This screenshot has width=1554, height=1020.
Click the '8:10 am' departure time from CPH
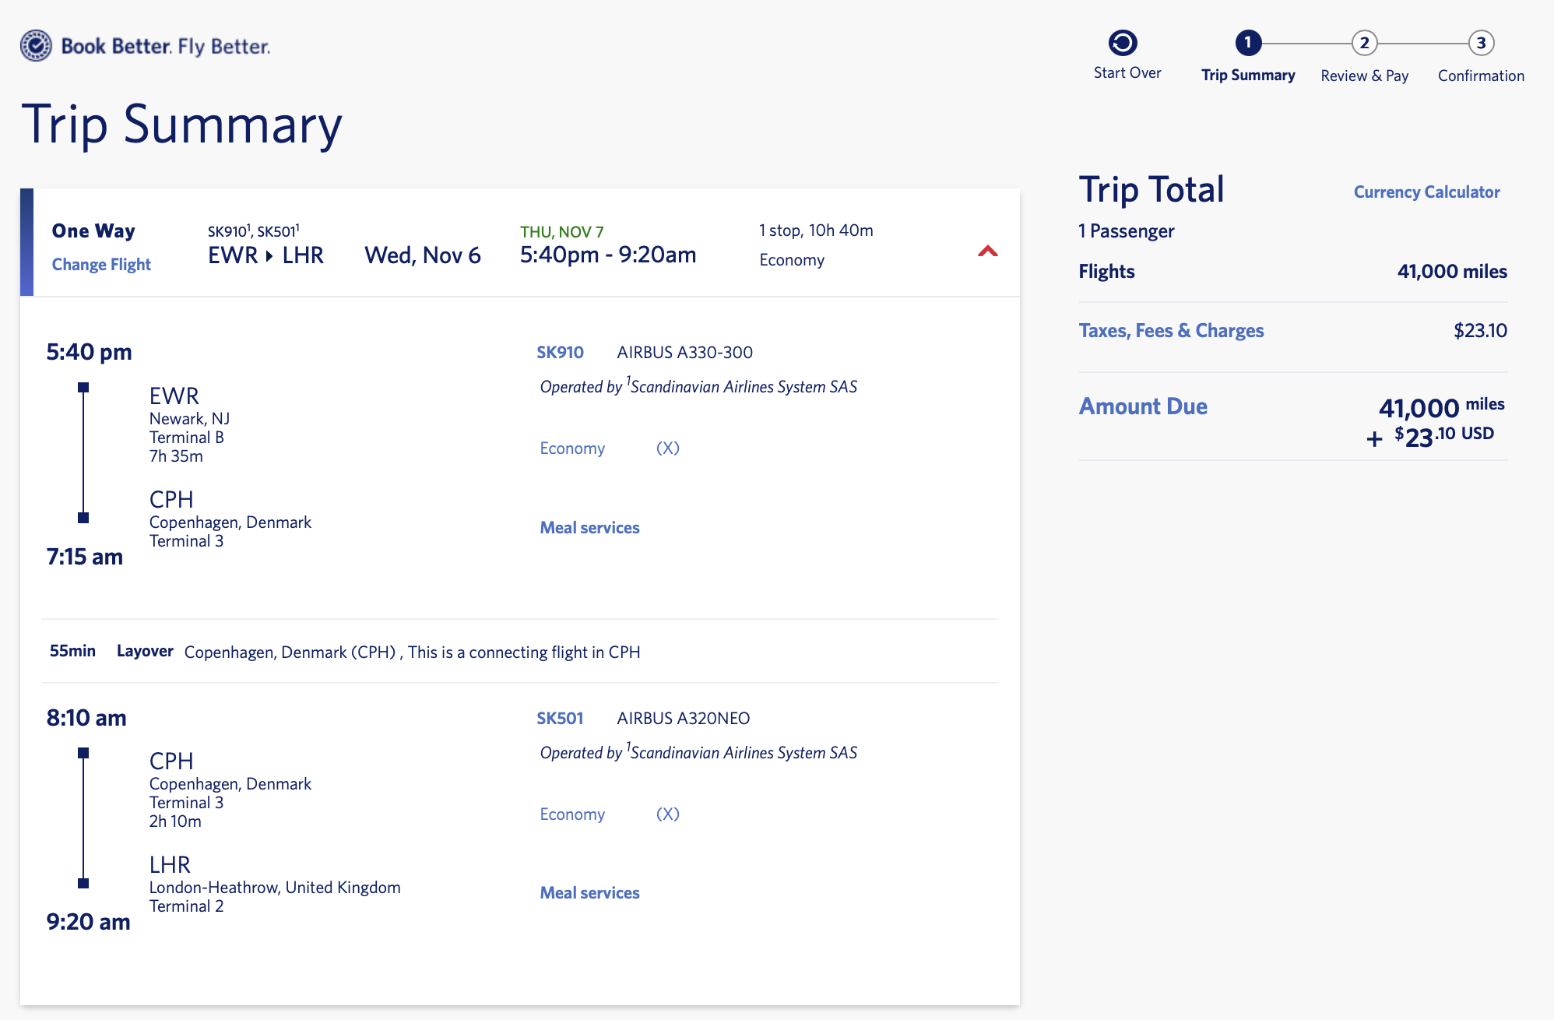click(x=86, y=718)
